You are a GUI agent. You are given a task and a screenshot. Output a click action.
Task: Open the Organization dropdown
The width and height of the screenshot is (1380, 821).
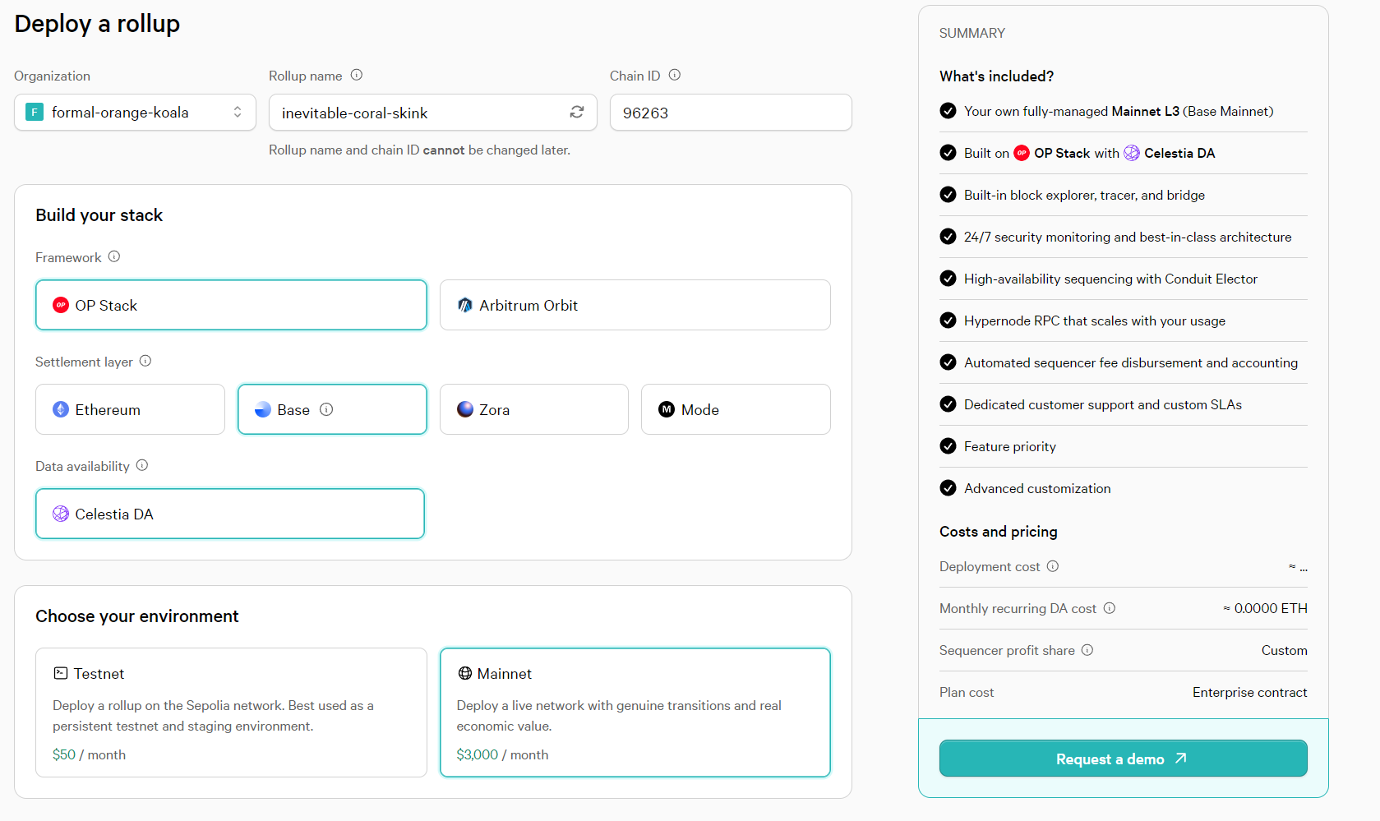click(x=135, y=113)
